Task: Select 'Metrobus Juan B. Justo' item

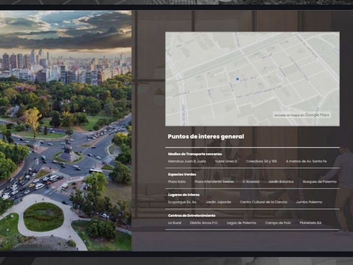Action: pos(187,161)
